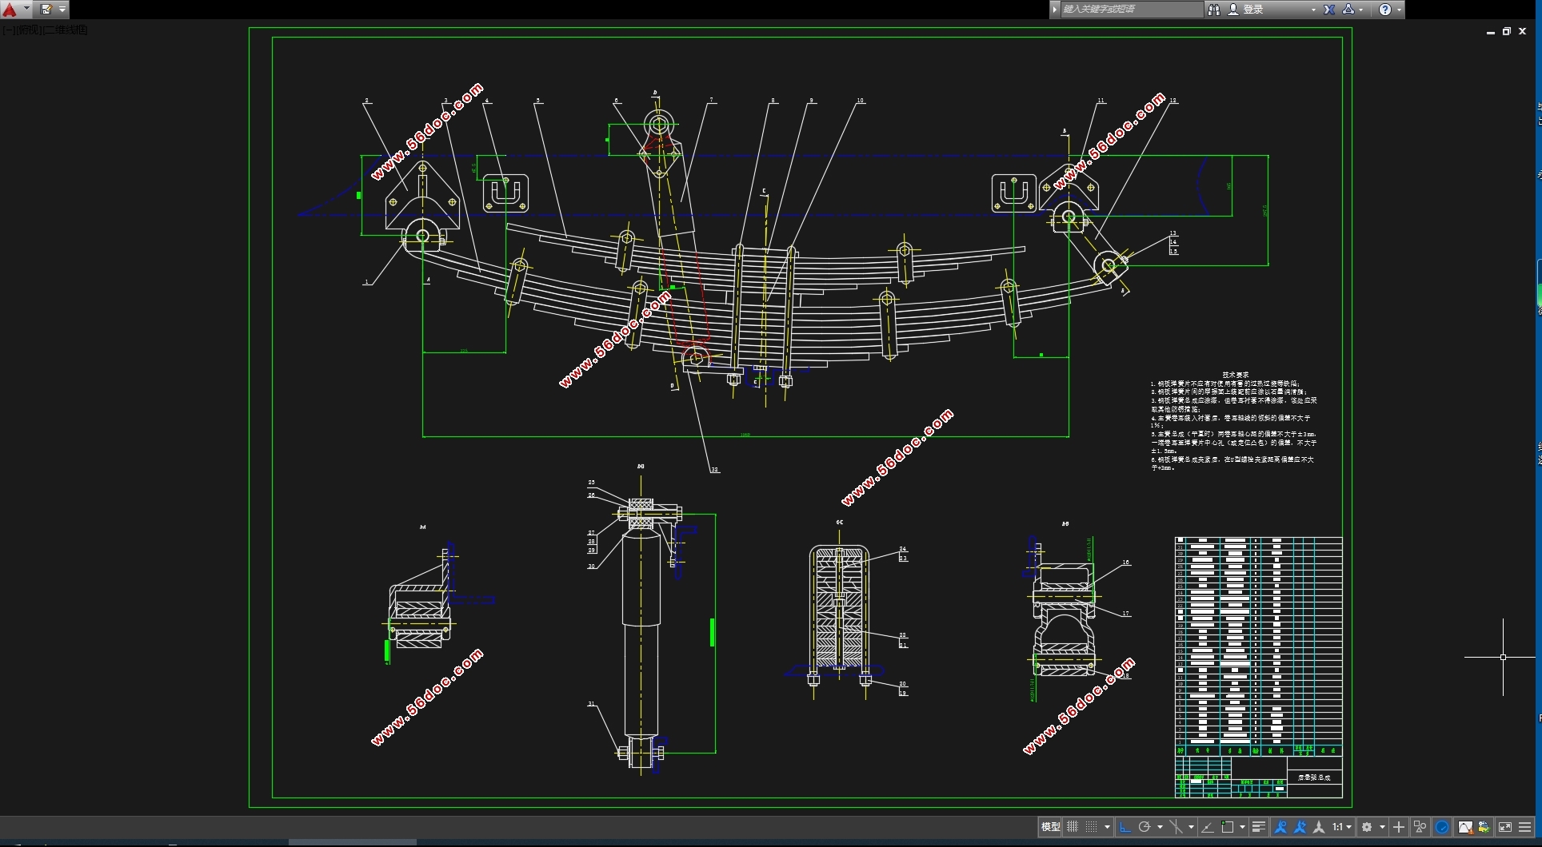Toggle the drawing grid display
Viewport: 1542px width, 847px height.
tap(1072, 827)
